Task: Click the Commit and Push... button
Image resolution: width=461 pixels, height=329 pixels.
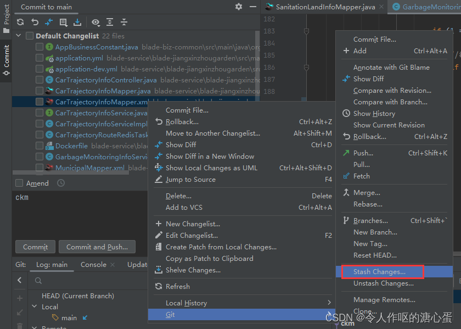Action: [x=97, y=247]
